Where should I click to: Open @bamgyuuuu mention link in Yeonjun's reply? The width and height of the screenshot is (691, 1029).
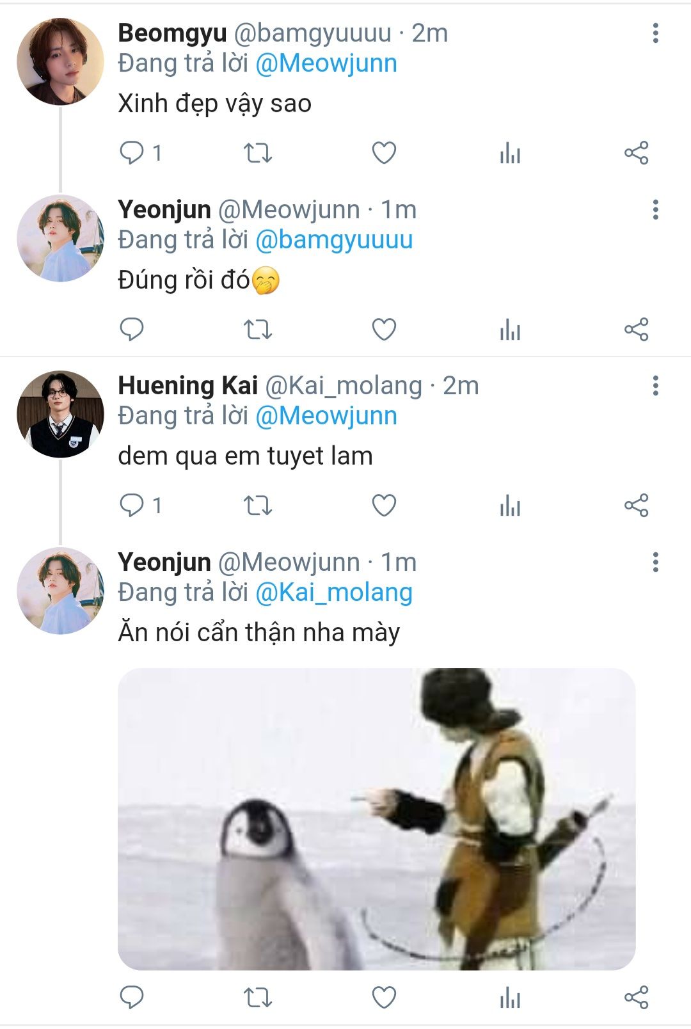pos(334,240)
